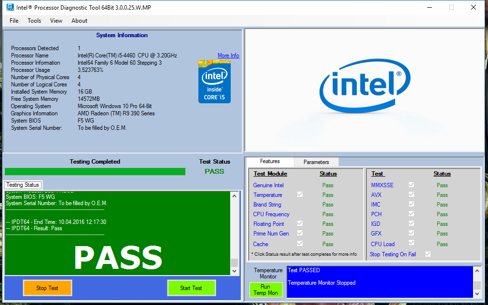Click the Floating Point module label
The width and height of the screenshot is (488, 305).
[268, 224]
